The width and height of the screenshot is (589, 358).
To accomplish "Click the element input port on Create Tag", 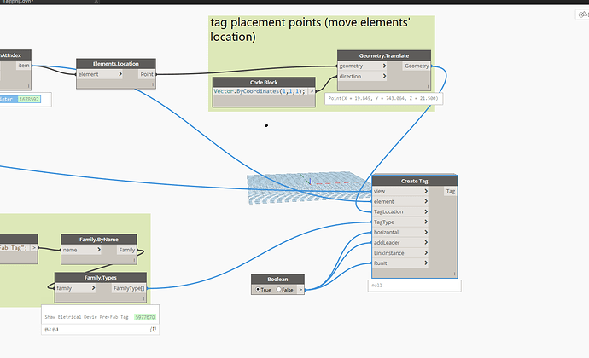I will pos(401,201).
